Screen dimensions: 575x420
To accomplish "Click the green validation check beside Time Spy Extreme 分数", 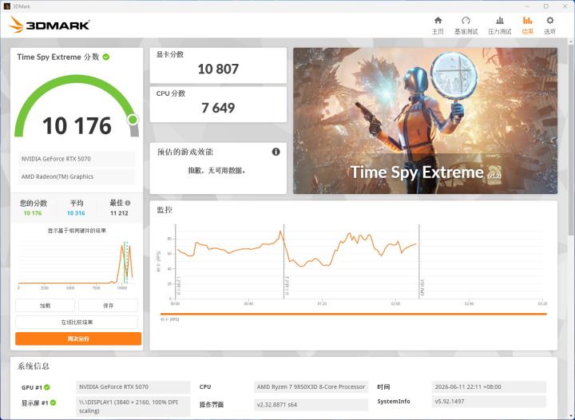I will [x=106, y=57].
